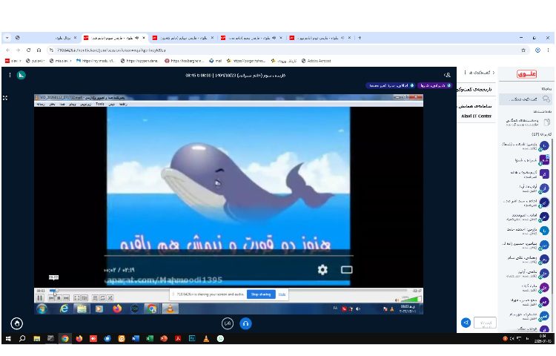Toggle fullscreen for the shared presentation

(x=5, y=98)
